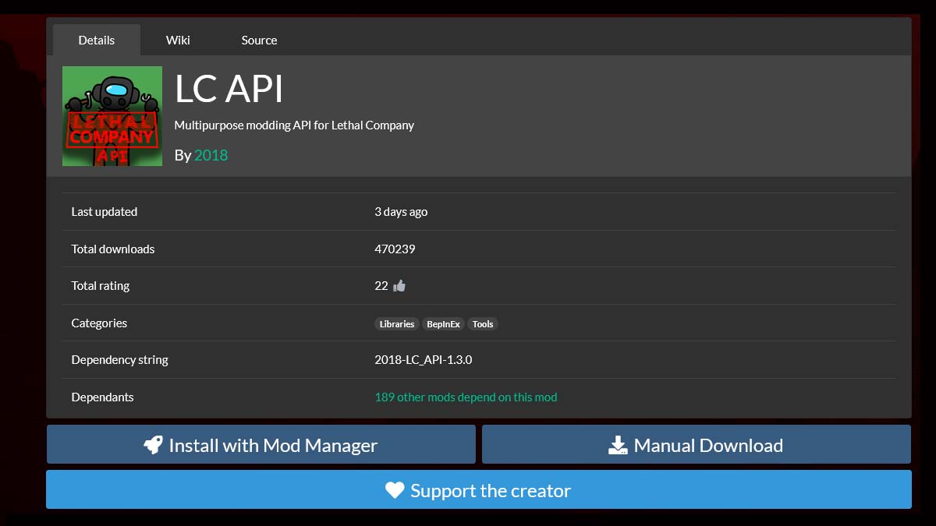Start a Manual Download of the mod

coord(697,444)
